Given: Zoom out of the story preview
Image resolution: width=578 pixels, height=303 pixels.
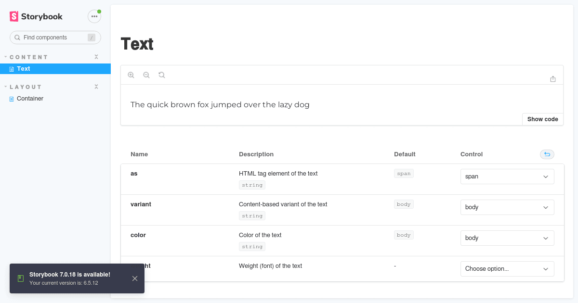Looking at the screenshot, I should (x=146, y=75).
